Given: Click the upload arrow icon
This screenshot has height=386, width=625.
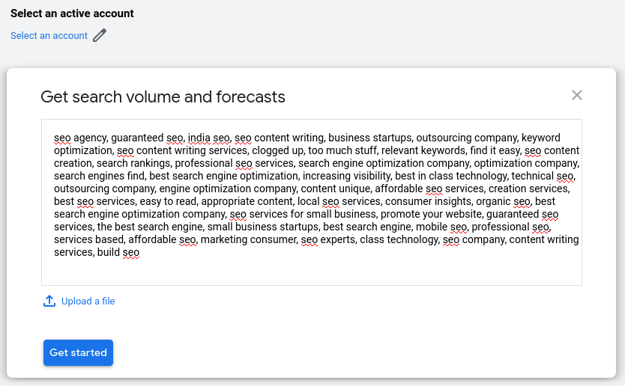Looking at the screenshot, I should [49, 301].
